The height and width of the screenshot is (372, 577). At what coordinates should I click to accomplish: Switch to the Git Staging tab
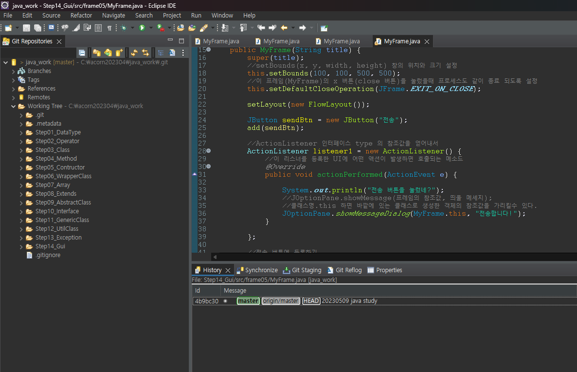click(x=306, y=270)
